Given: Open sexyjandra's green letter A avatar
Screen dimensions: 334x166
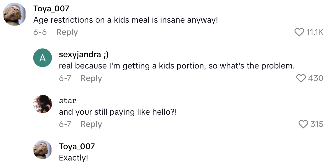Looking at the screenshot, I should click(x=43, y=58).
